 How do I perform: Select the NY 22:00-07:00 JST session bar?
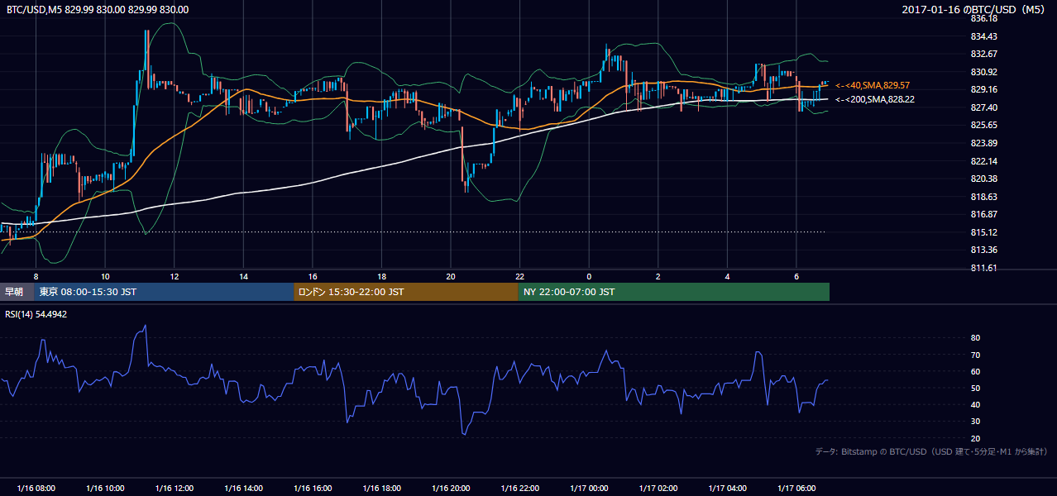(674, 292)
